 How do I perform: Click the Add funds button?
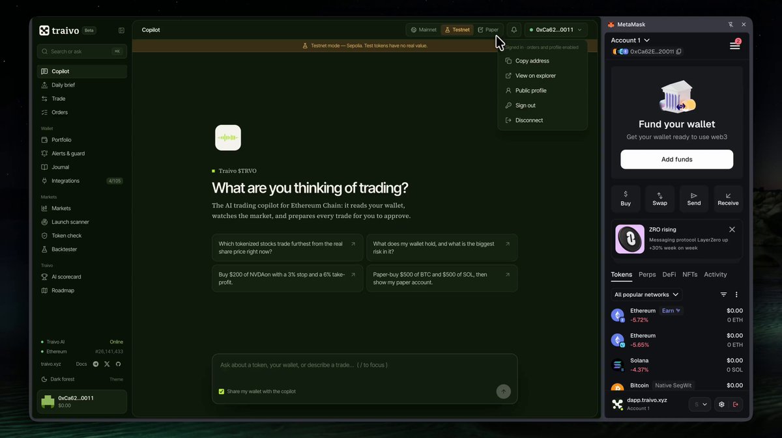676,159
